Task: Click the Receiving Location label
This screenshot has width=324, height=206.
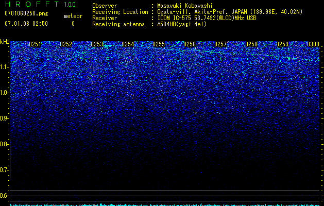Action: pos(120,12)
